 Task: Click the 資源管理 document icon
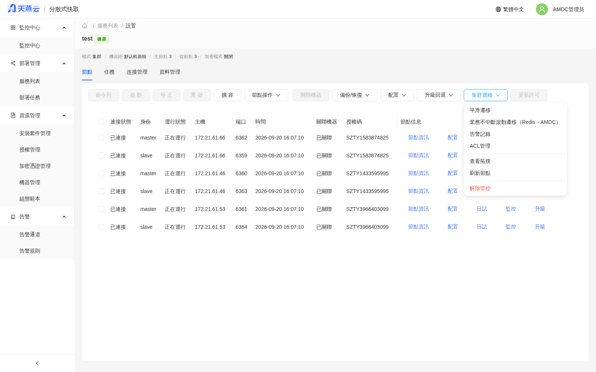pos(13,115)
